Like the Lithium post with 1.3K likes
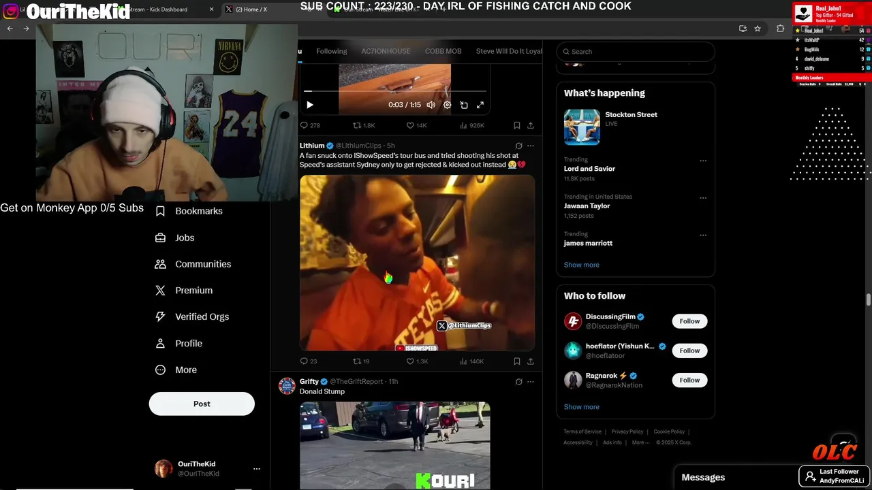Screen dimensions: 872x490 [x=417, y=361]
